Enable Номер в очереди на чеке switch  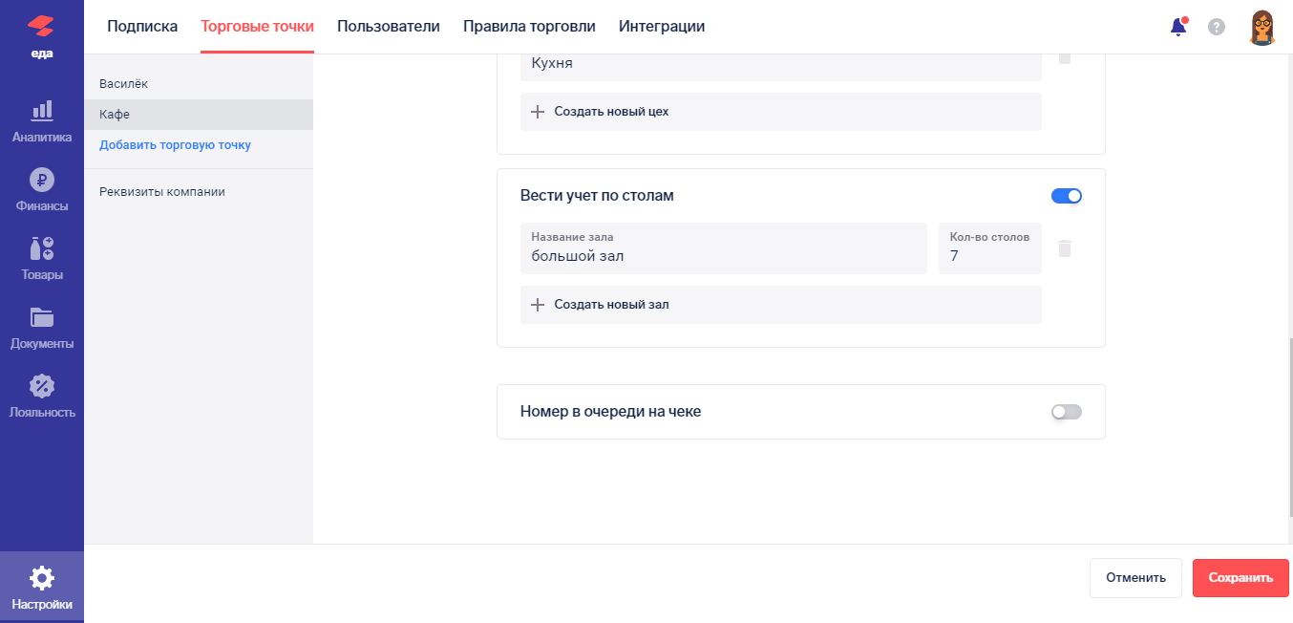point(1067,412)
